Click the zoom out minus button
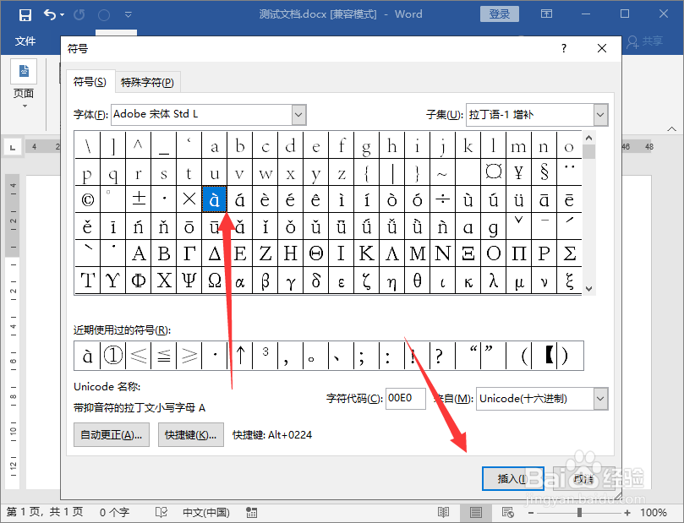Screen dimensions: 684x523 (531, 513)
